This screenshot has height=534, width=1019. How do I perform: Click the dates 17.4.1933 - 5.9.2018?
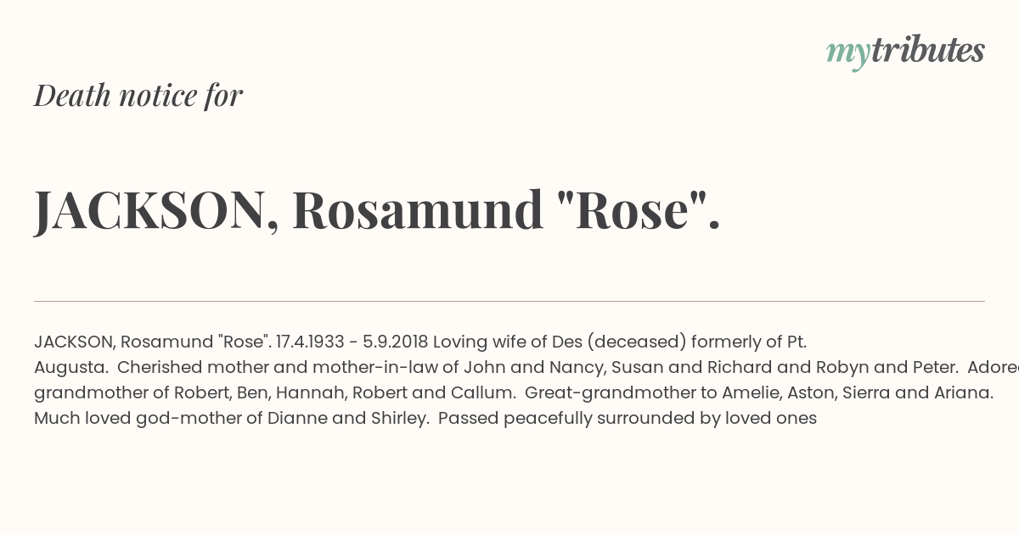352,342
